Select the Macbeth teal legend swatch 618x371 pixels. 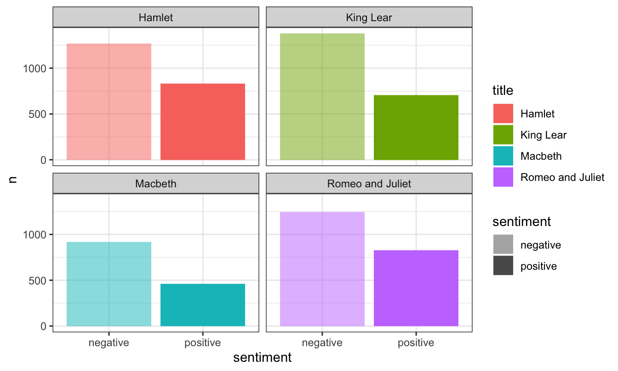pos(503,156)
